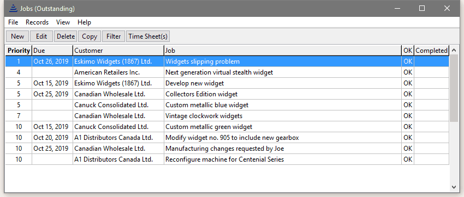
Task: Click the Edit button
Action: 41,36
